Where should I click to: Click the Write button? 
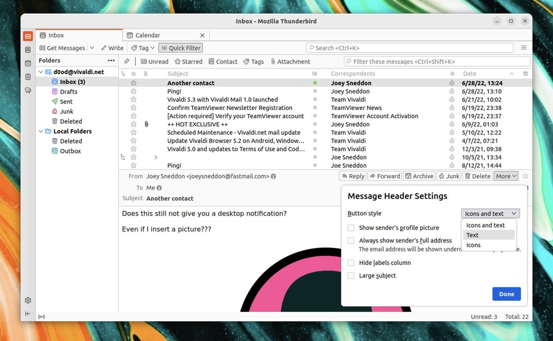112,48
